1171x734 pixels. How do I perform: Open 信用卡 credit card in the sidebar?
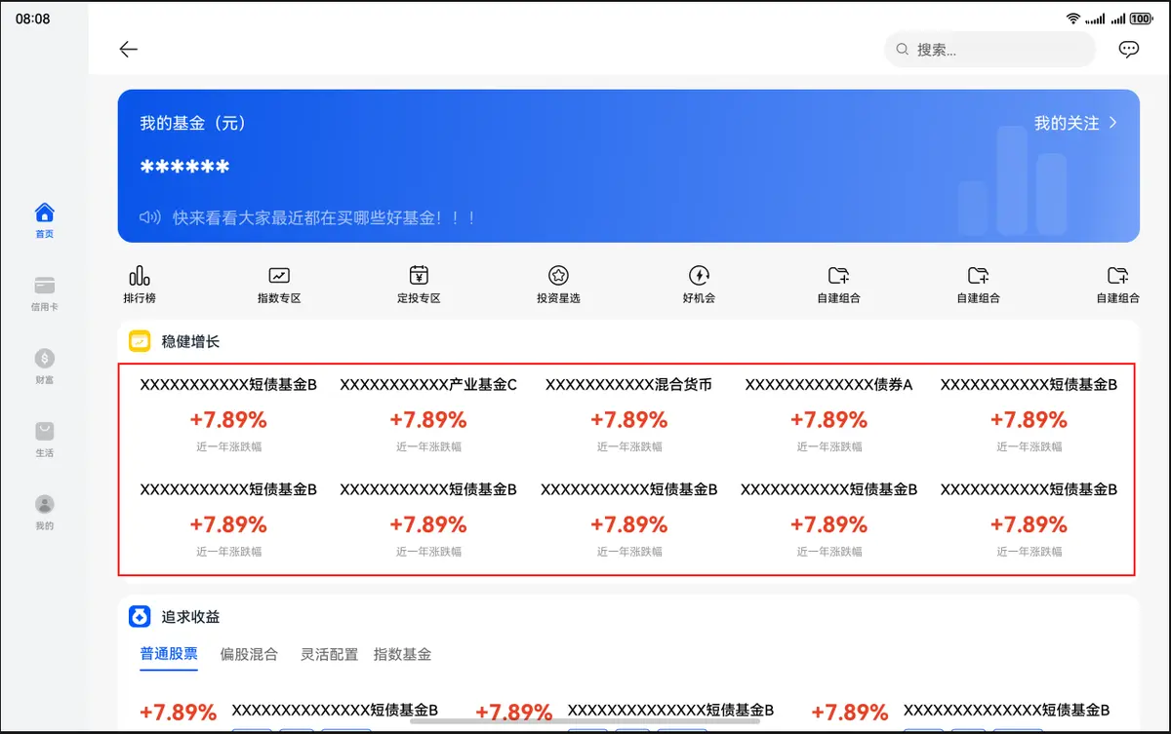tap(45, 293)
